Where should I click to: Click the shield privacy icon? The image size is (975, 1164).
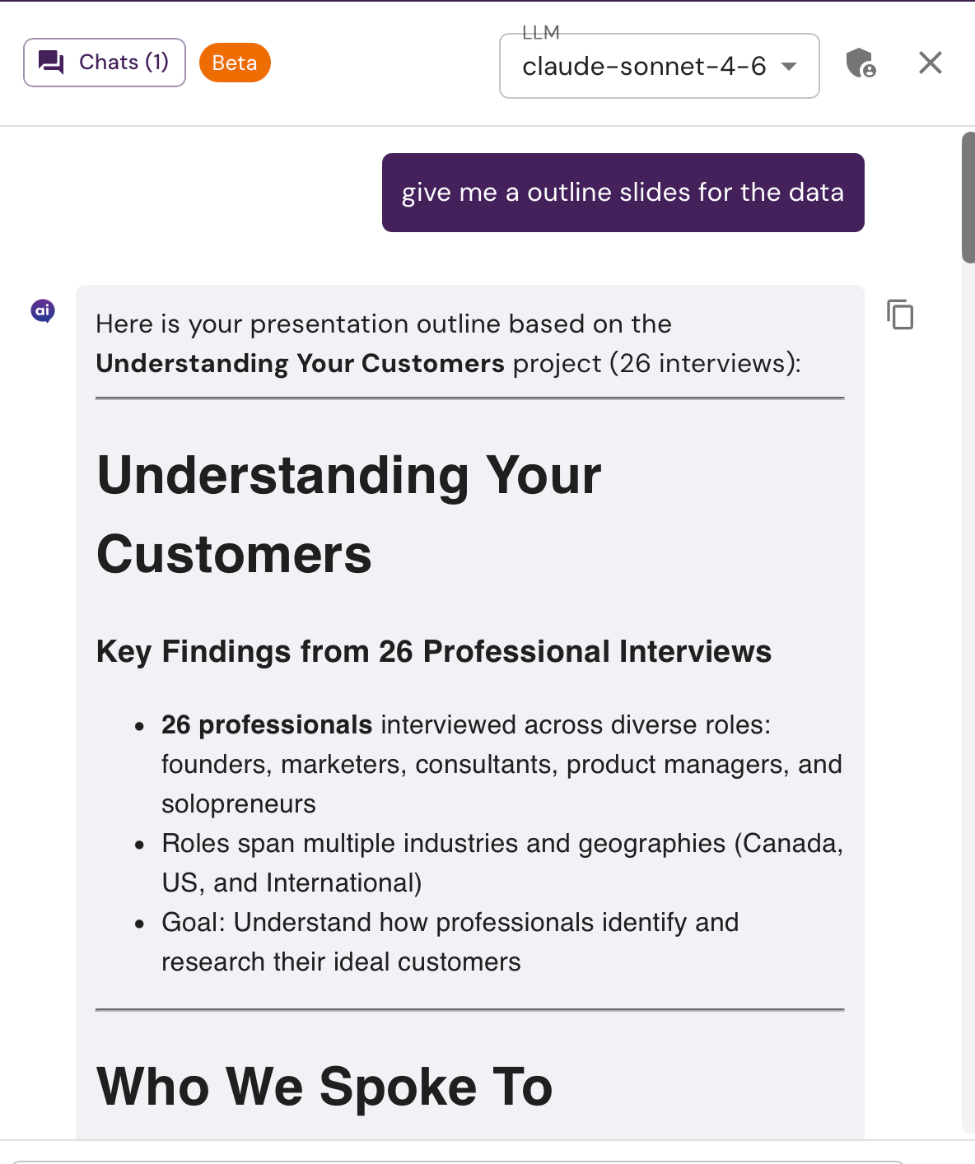click(x=861, y=63)
